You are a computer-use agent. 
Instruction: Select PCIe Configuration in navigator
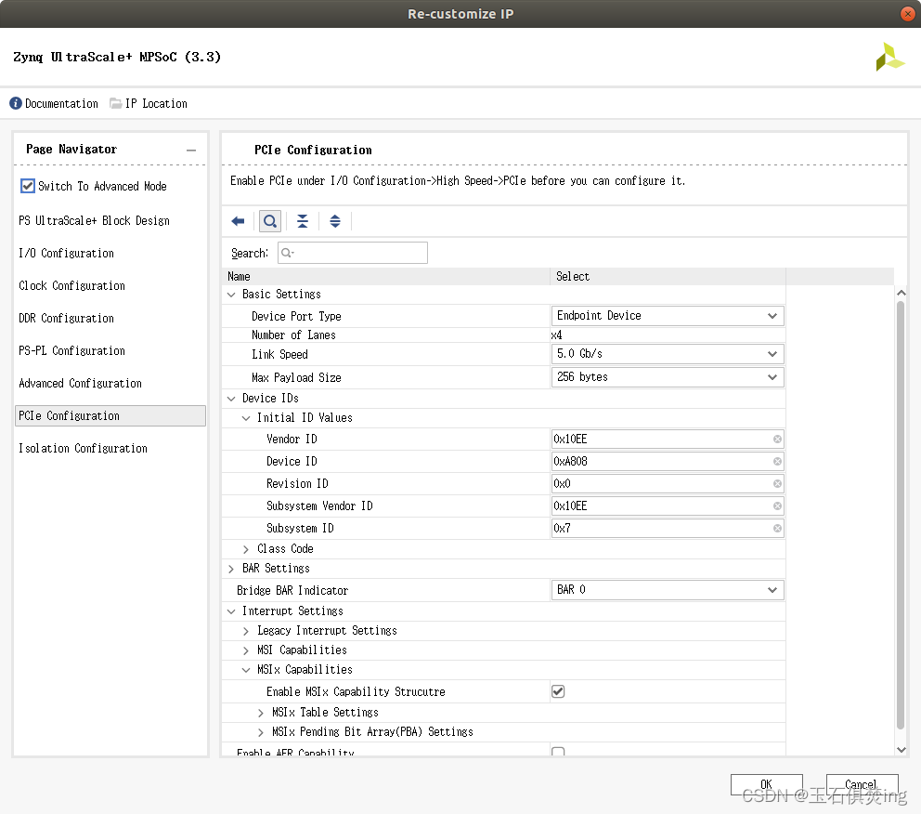tap(110, 415)
